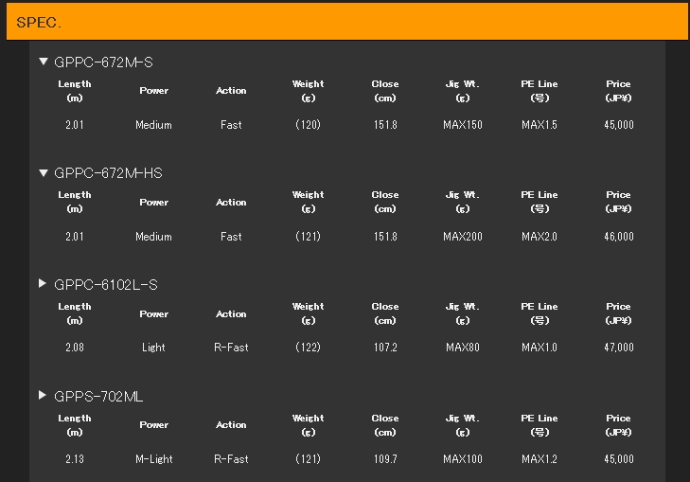690x482 pixels.
Task: Click the R-Fast action of GPPS-702ML
Action: [231, 459]
